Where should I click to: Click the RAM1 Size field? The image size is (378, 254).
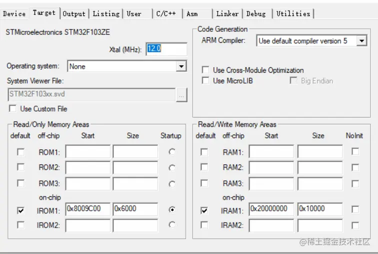point(320,151)
